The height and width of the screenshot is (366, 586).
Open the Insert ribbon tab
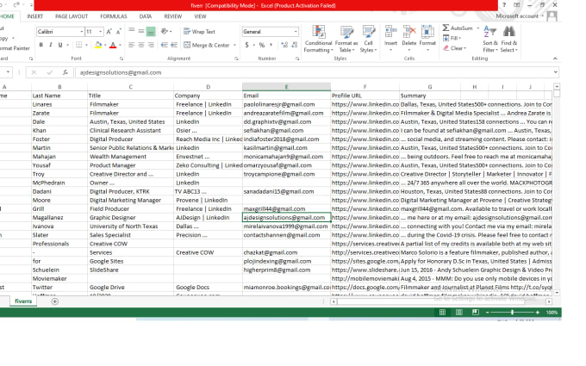[34, 16]
